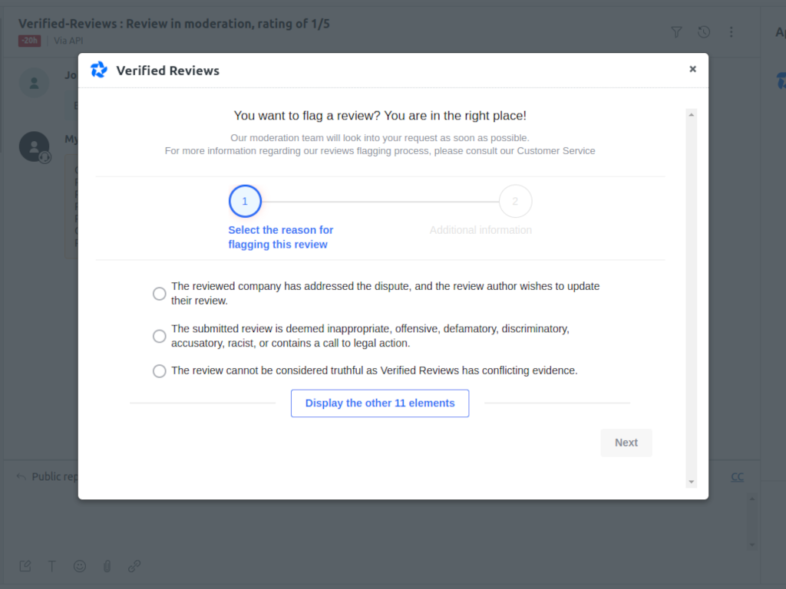Go to step 1 circle indicator
The height and width of the screenshot is (589, 786).
click(x=245, y=202)
